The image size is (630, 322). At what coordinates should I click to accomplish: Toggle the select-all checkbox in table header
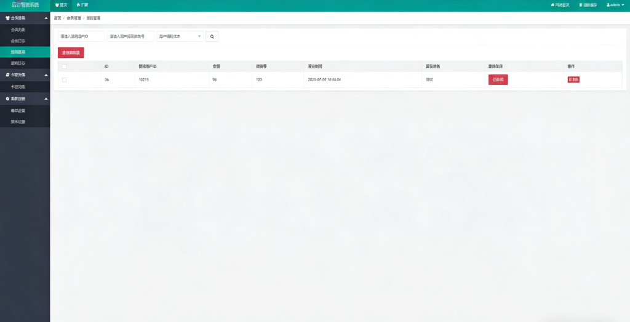(64, 66)
